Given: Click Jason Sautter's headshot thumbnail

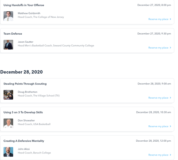Looking at the screenshot, I should click(x=8, y=44).
